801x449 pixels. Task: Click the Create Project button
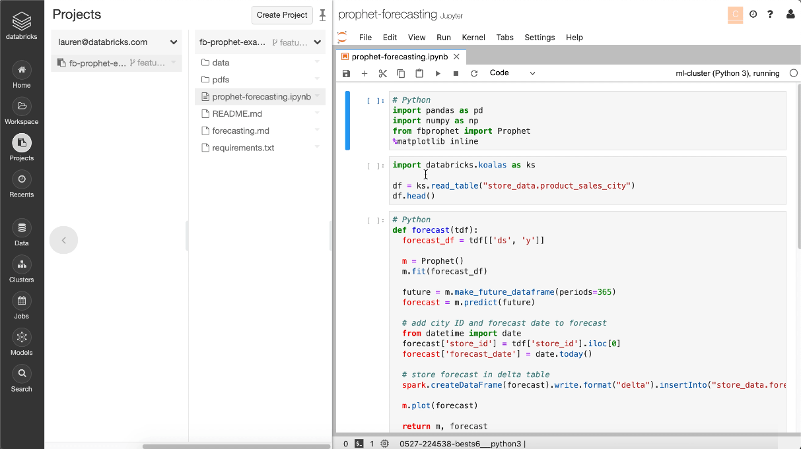point(282,15)
